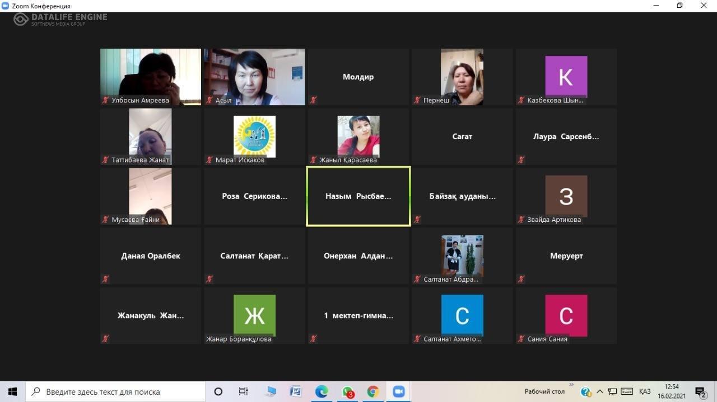Launch Microsoft Edge from taskbar

[x=322, y=391]
